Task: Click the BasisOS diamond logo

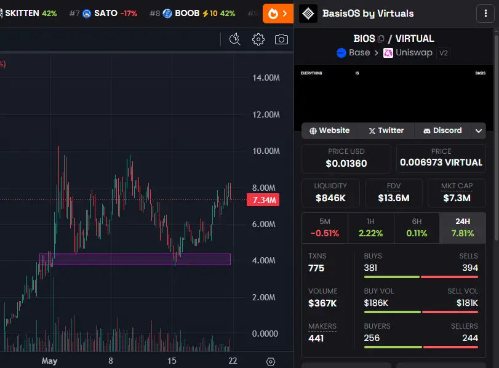Action: (x=308, y=14)
